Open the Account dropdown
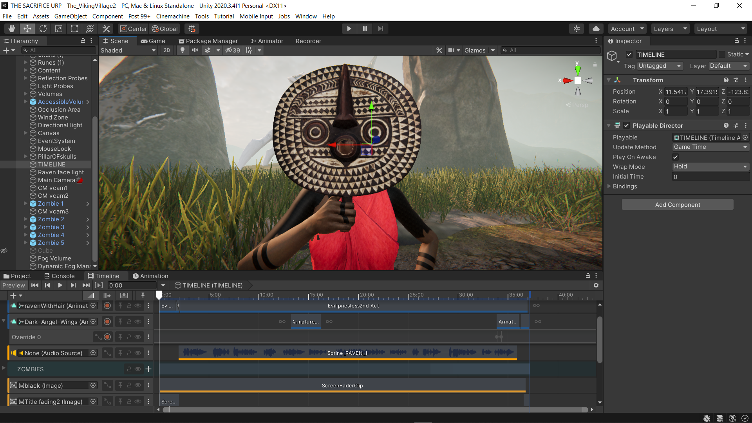The height and width of the screenshot is (423, 752). pyautogui.click(x=627, y=29)
